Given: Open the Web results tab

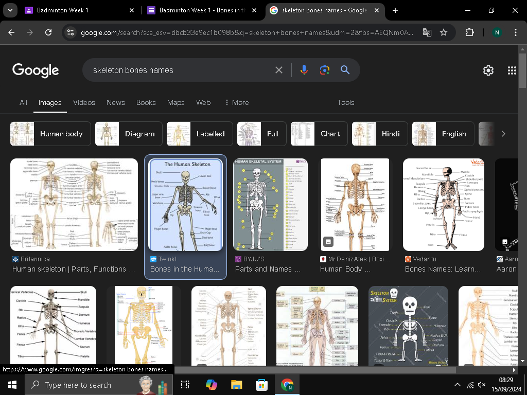Looking at the screenshot, I should 203,102.
